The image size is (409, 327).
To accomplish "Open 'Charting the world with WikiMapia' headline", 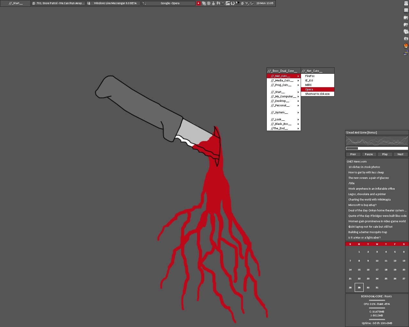I will (369, 200).
